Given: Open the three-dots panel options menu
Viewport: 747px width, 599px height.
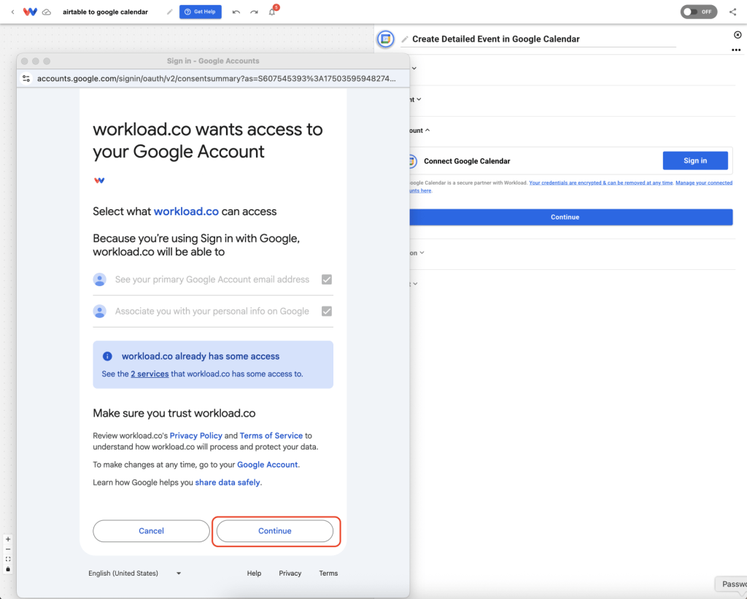Looking at the screenshot, I should pos(736,50).
